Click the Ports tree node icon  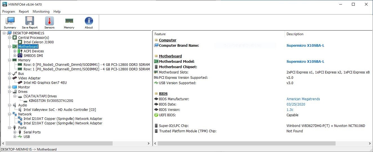click(x=15, y=128)
